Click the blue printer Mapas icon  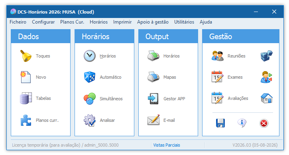coord(153,77)
